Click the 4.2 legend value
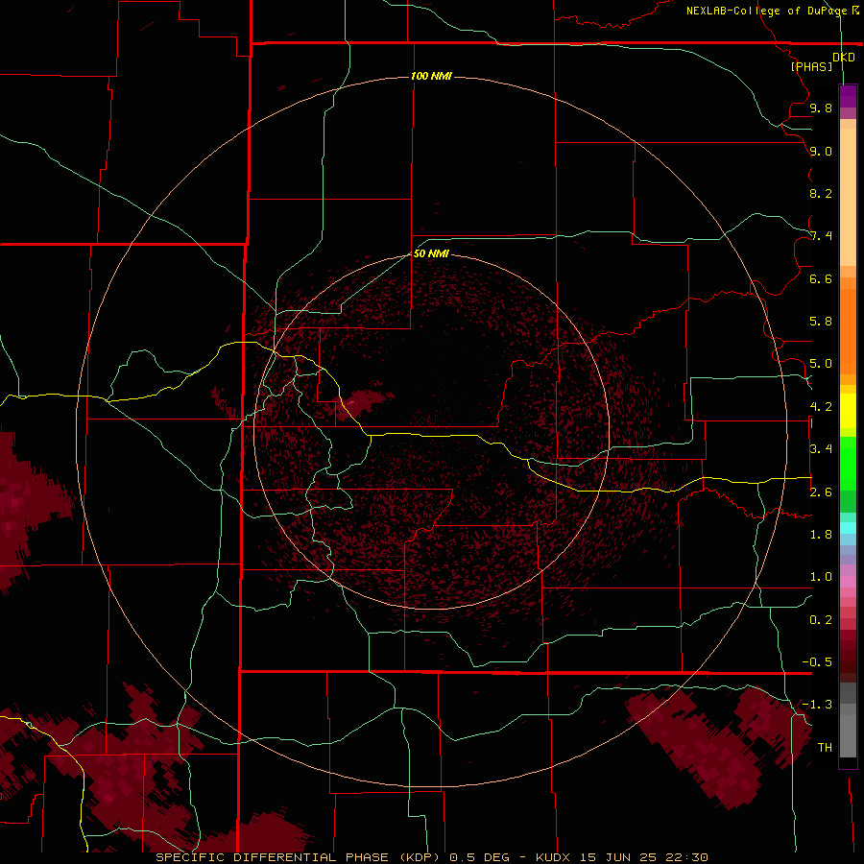This screenshot has width=864, height=864. click(x=821, y=407)
